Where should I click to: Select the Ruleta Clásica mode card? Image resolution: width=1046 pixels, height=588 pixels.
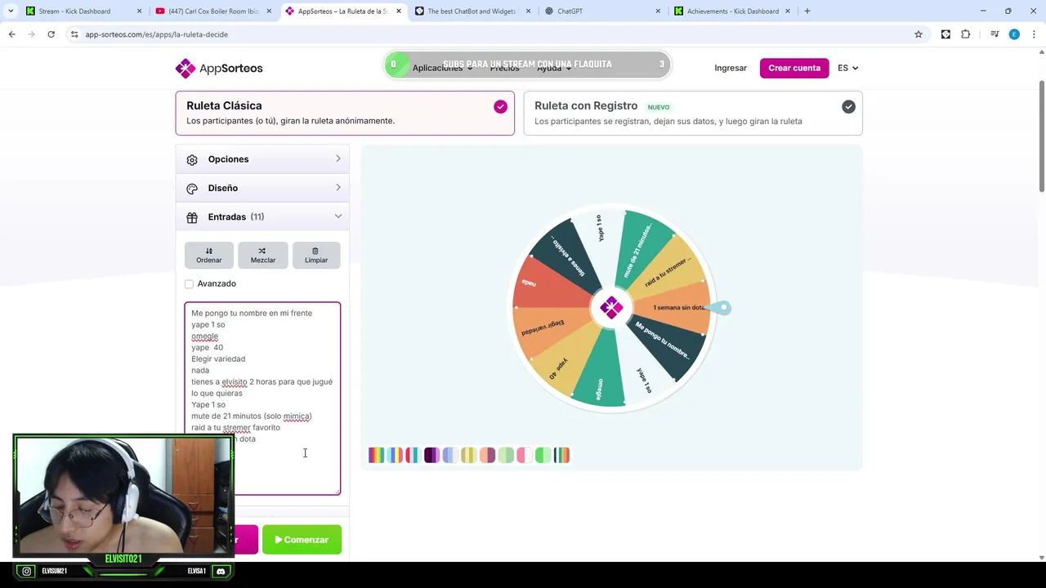(x=345, y=113)
